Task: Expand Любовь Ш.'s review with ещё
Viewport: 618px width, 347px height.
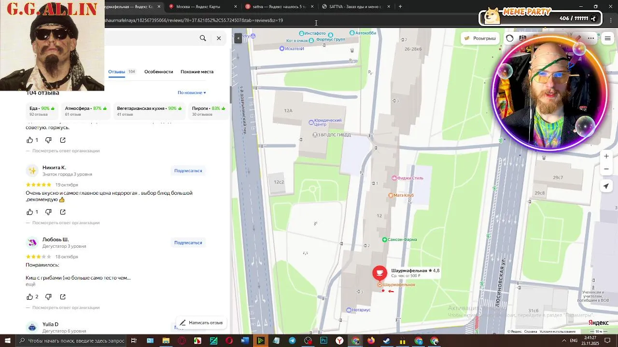Action: 30,284
